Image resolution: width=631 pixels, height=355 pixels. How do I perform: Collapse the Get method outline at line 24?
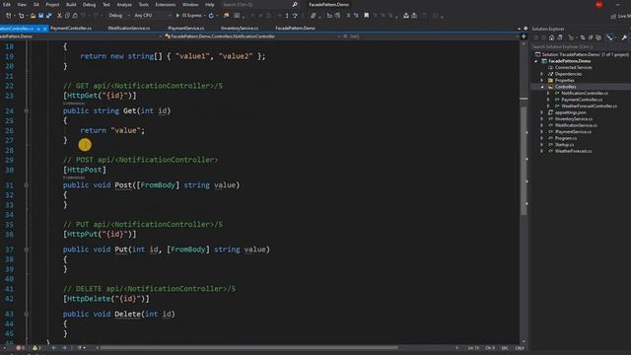[x=27, y=110]
